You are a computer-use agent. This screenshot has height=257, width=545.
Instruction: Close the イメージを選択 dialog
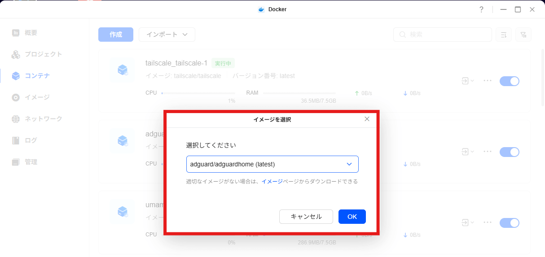pos(367,119)
